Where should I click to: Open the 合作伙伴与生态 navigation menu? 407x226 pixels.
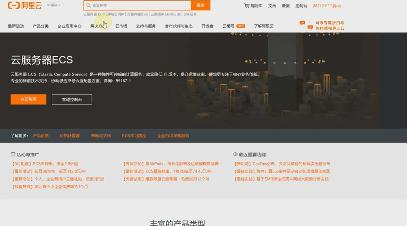(179, 26)
